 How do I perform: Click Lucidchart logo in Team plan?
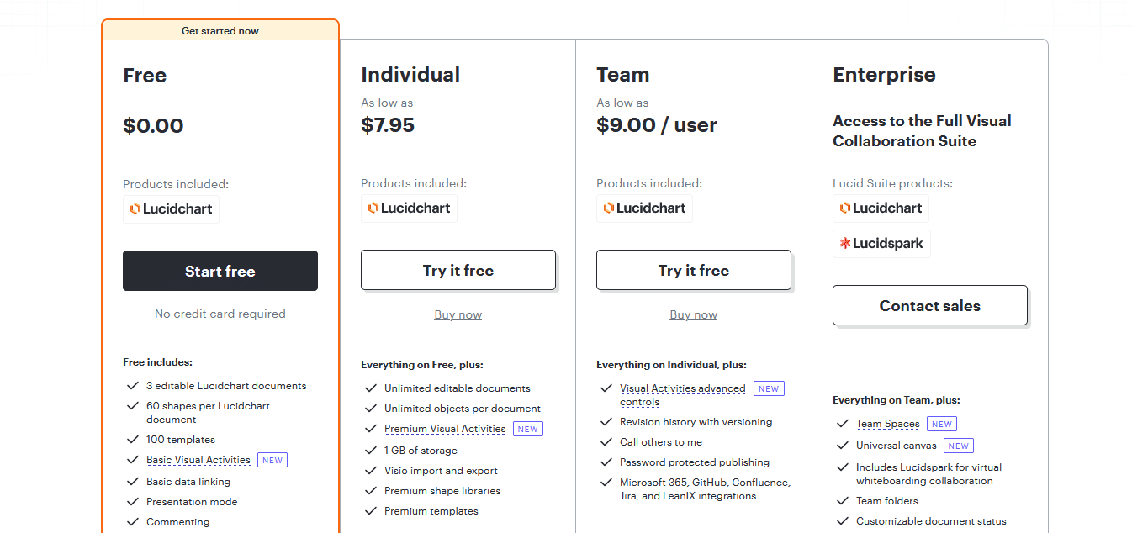(x=644, y=208)
